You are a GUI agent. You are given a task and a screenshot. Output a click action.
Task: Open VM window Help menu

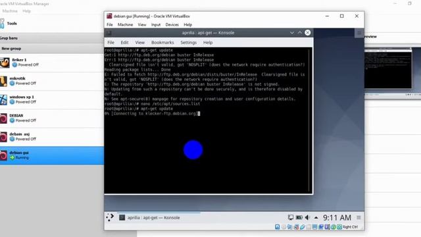[187, 24]
